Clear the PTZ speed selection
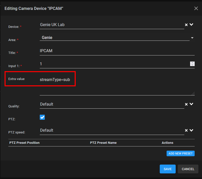This screenshot has height=179, width=202. (x=186, y=130)
